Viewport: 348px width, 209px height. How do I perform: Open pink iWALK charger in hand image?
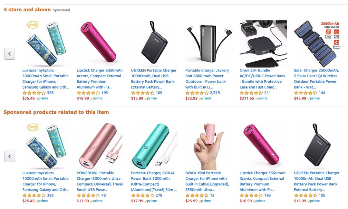click(209, 147)
